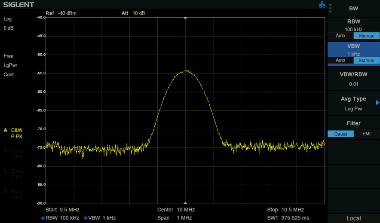This screenshot has height=223, width=380.
Task: Click the BW menu title
Action: (x=354, y=9)
